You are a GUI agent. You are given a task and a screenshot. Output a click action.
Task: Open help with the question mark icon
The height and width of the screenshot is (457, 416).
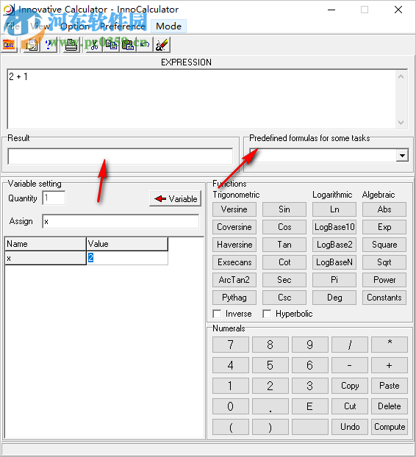pyautogui.click(x=49, y=45)
